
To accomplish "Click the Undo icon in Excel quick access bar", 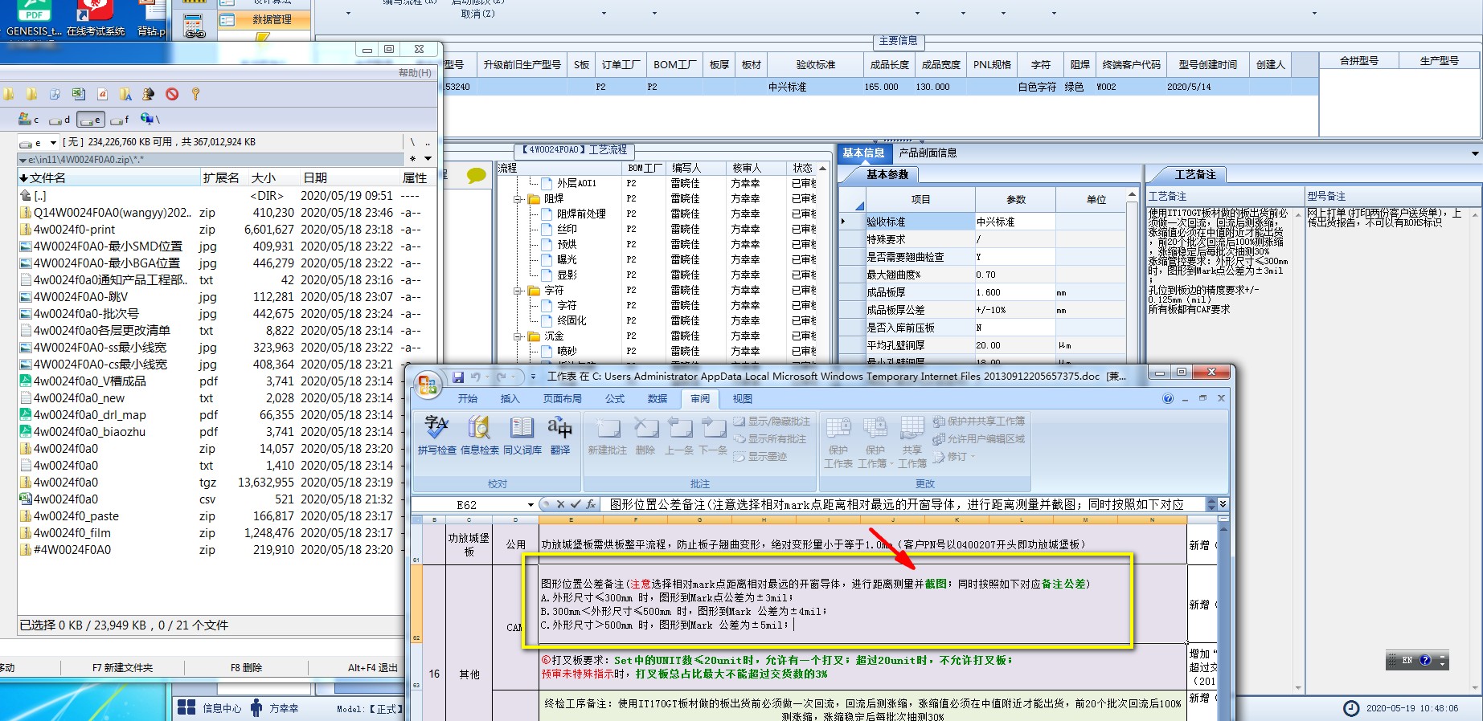I will 476,377.
